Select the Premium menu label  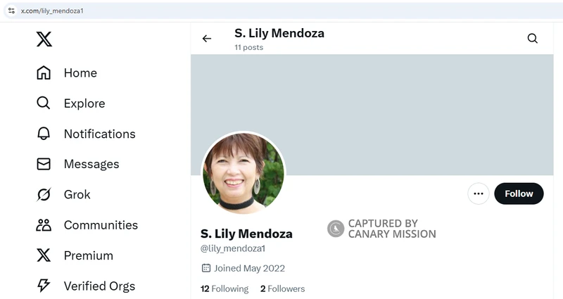pyautogui.click(x=89, y=255)
